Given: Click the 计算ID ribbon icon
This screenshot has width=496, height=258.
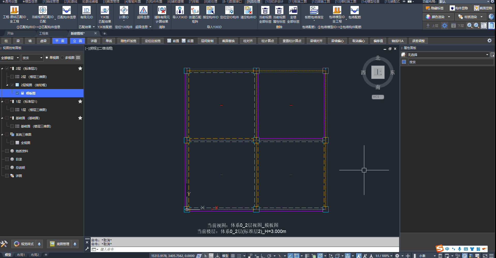Looking at the screenshot, I should click(x=124, y=11).
